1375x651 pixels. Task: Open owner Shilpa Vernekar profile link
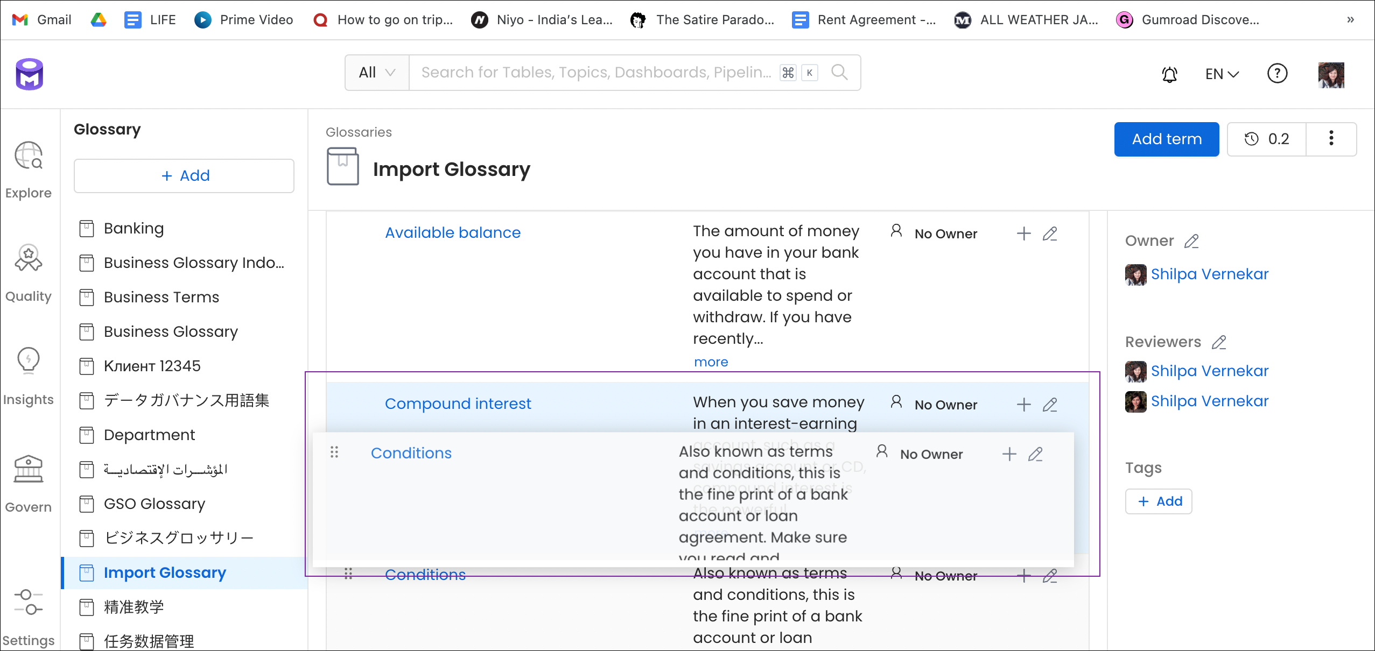[x=1209, y=274]
